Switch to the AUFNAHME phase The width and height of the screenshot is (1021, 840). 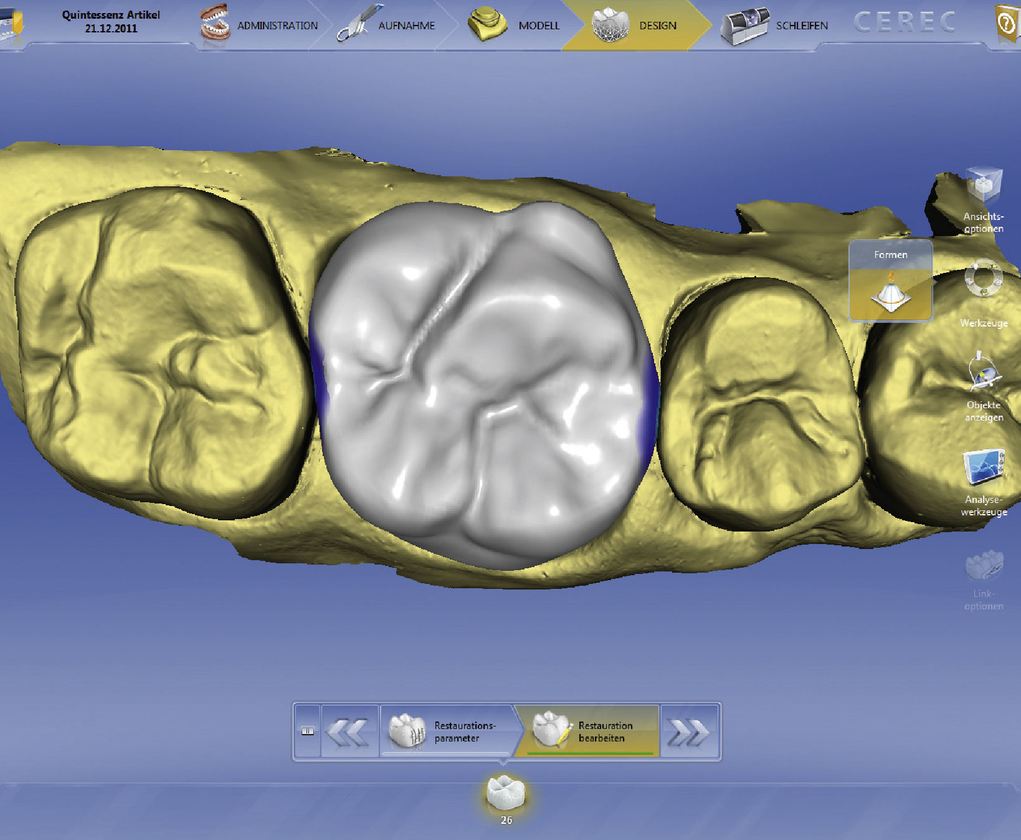pos(387,26)
